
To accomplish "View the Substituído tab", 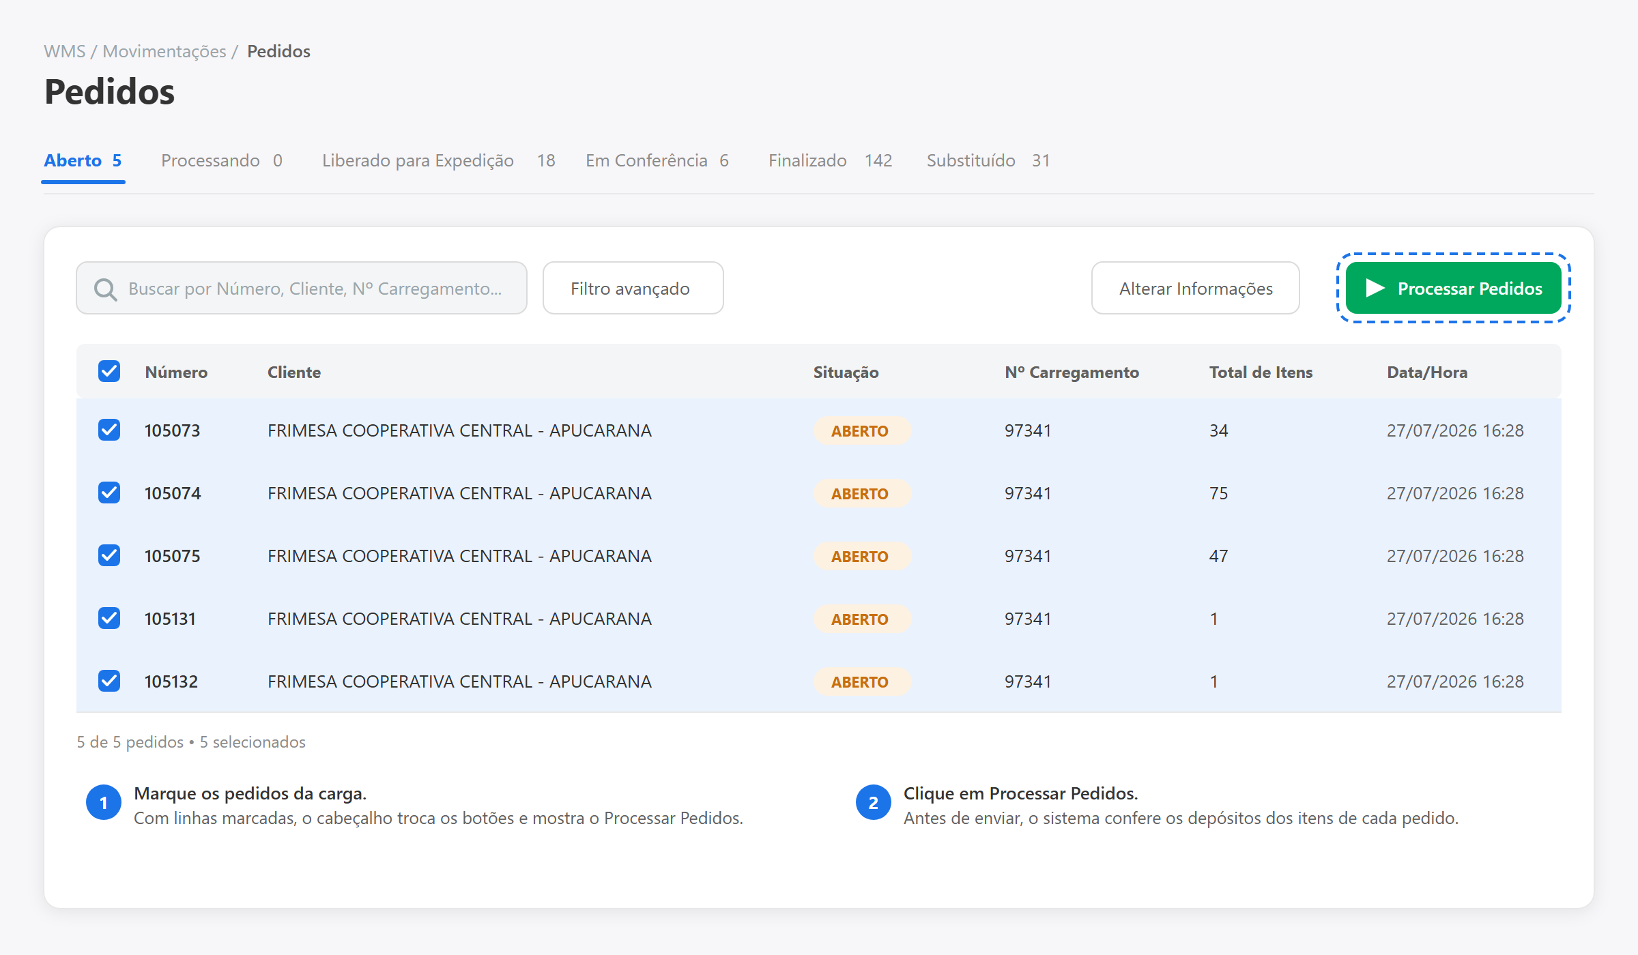I will pos(988,161).
